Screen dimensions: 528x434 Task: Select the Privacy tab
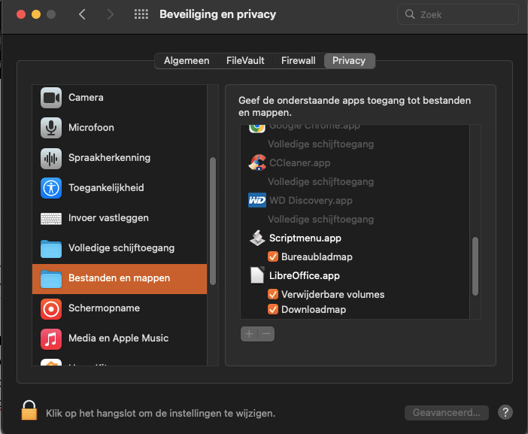point(349,61)
